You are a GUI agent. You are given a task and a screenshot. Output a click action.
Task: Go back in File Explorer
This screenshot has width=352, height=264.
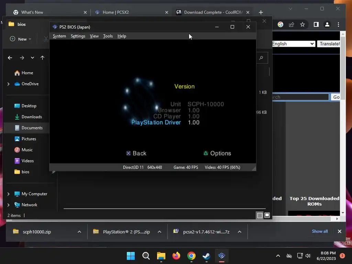coord(10,58)
